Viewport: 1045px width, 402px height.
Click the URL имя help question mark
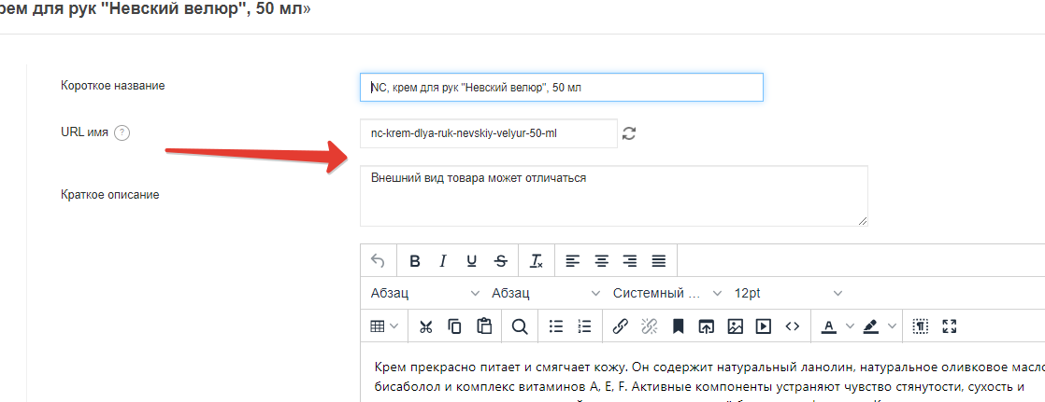pos(122,133)
